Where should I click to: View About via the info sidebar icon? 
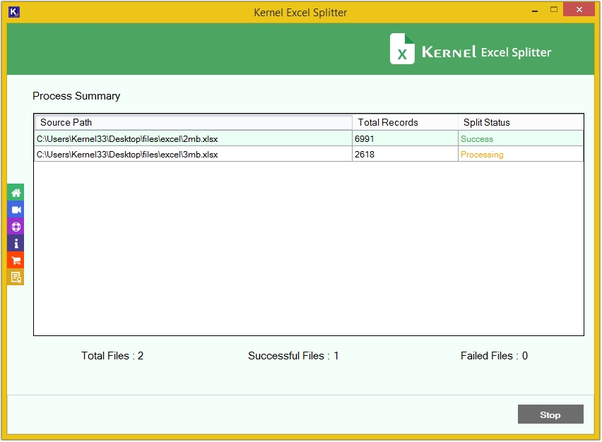click(14, 243)
